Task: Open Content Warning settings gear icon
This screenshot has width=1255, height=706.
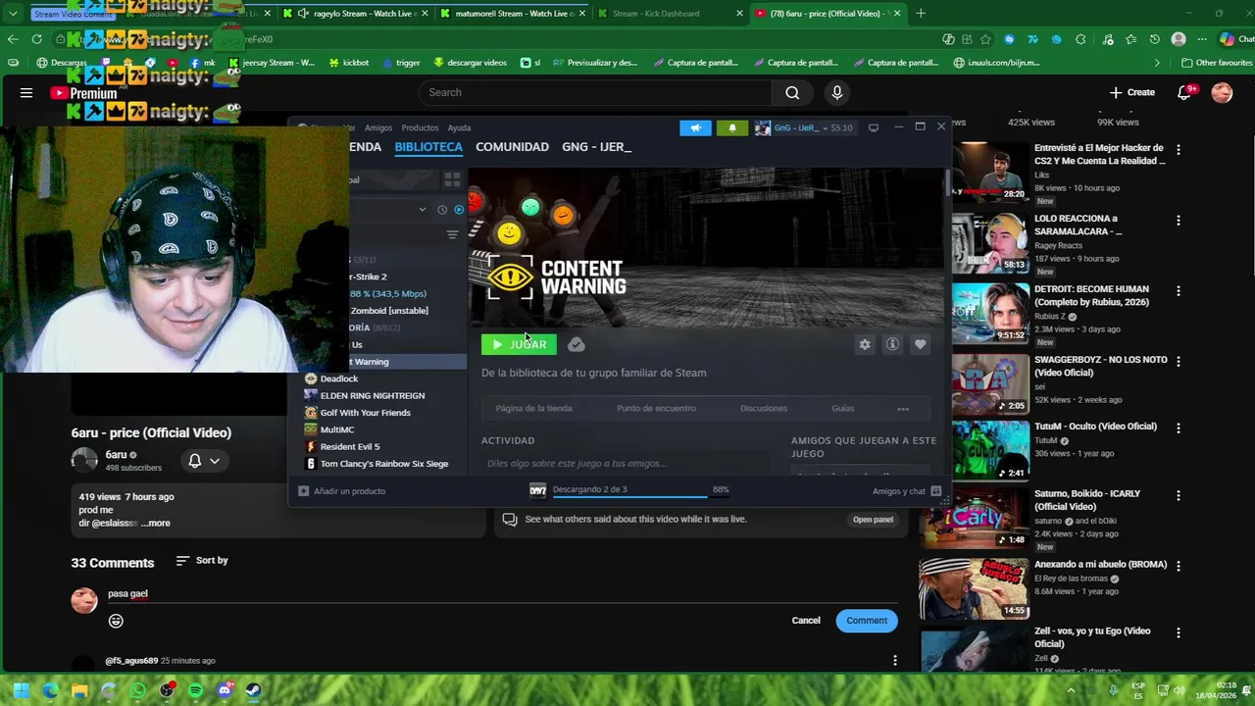Action: click(x=865, y=344)
